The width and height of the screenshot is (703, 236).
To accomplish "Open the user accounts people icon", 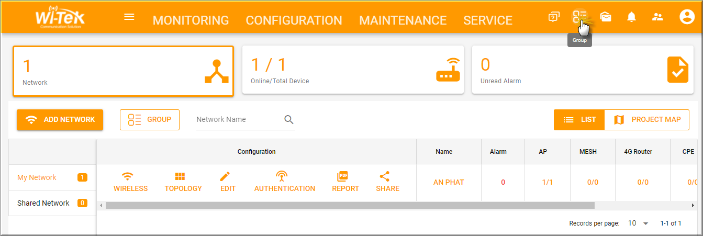I will (657, 17).
